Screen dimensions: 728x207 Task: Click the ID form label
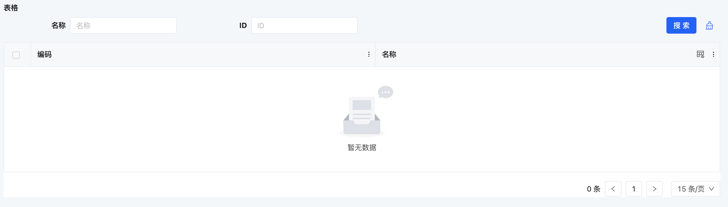243,26
